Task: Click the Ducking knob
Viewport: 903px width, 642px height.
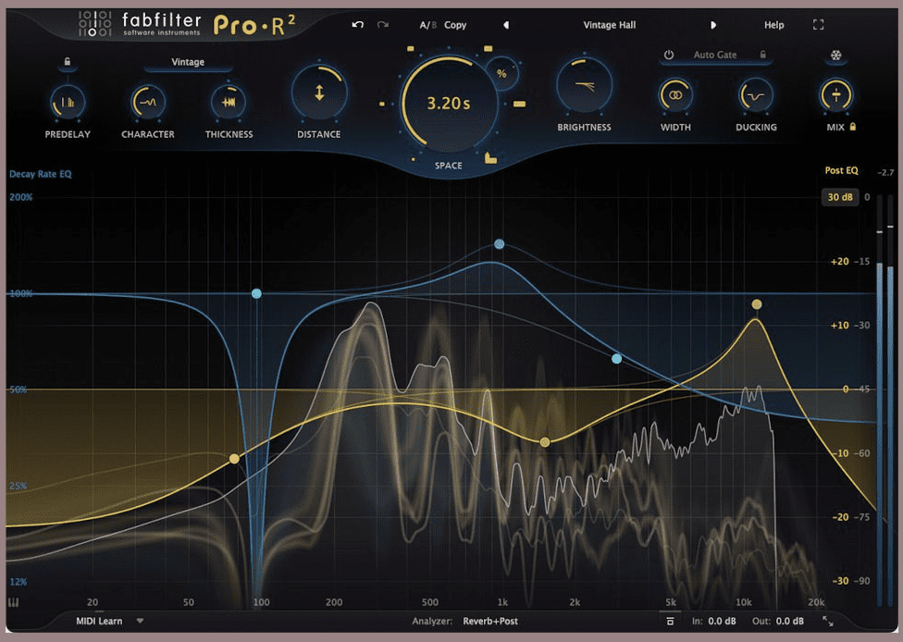Action: (x=756, y=95)
